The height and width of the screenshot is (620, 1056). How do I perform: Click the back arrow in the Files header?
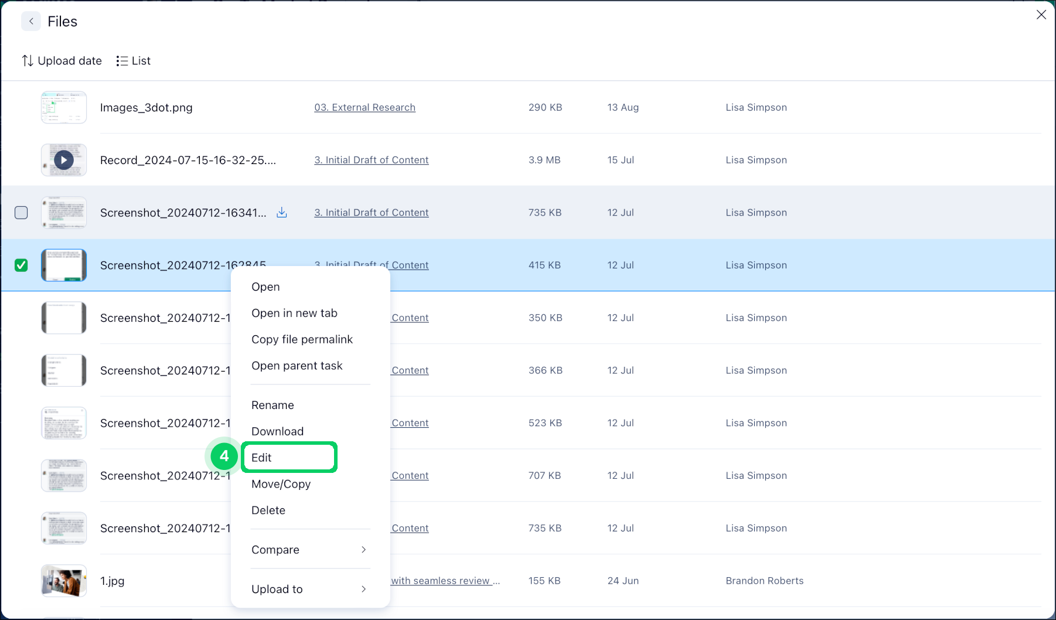tap(30, 21)
